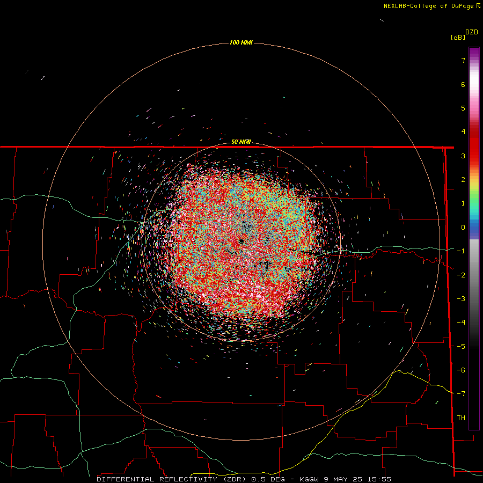Click the -1 value on the color scale

[461, 251]
